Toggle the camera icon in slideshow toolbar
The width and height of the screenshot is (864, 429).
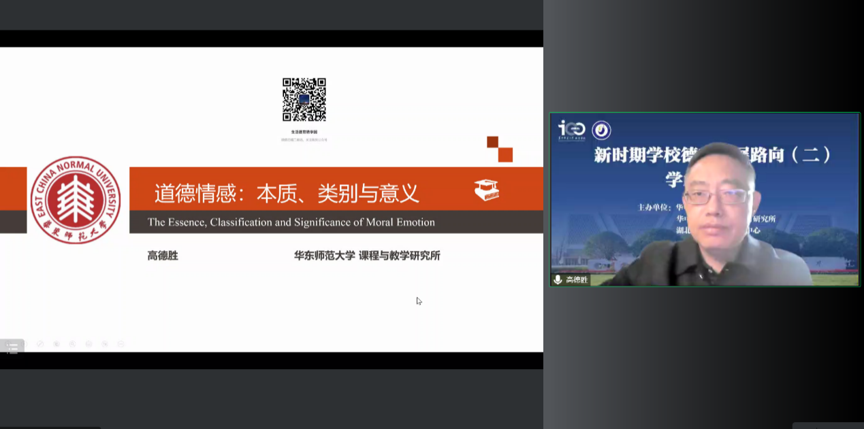(105, 344)
